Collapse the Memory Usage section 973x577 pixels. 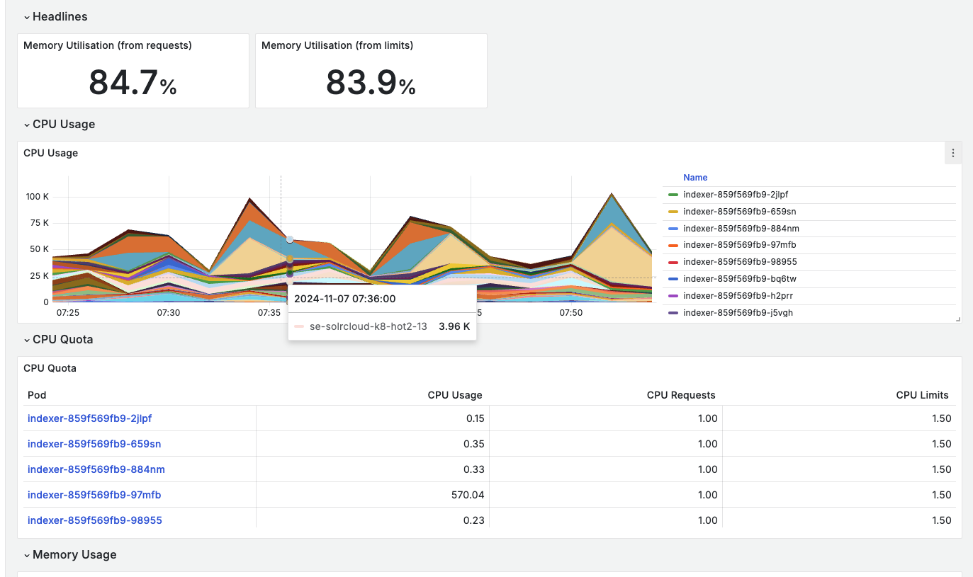click(69, 554)
